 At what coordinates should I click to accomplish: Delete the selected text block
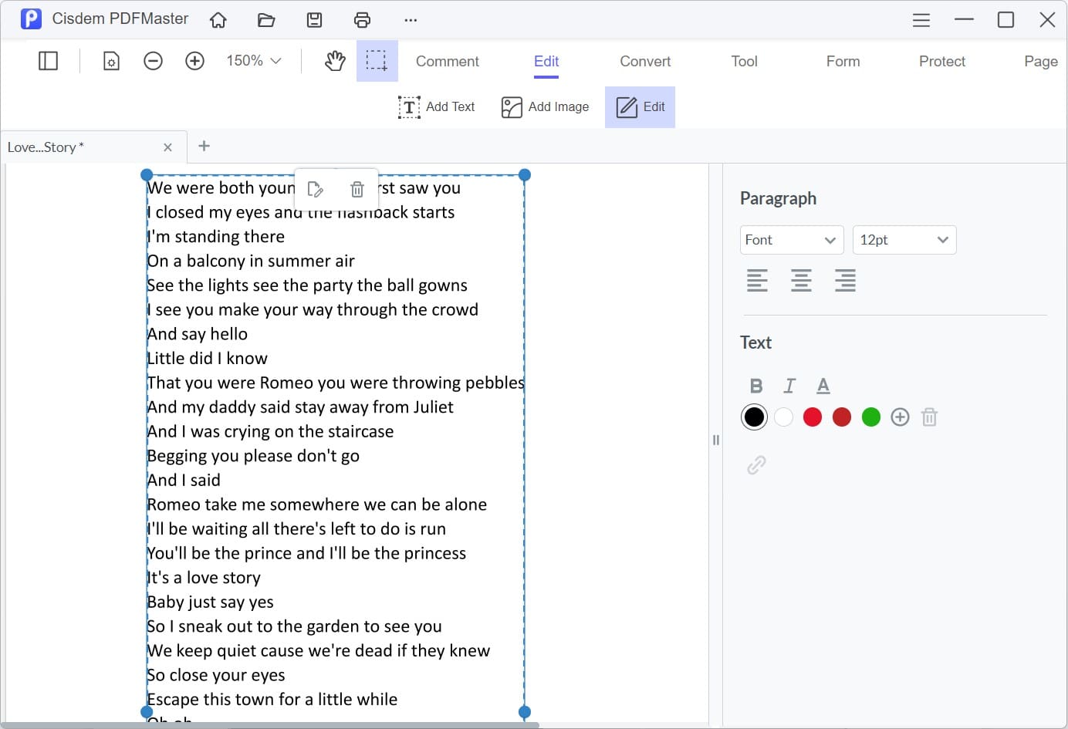[x=357, y=189]
